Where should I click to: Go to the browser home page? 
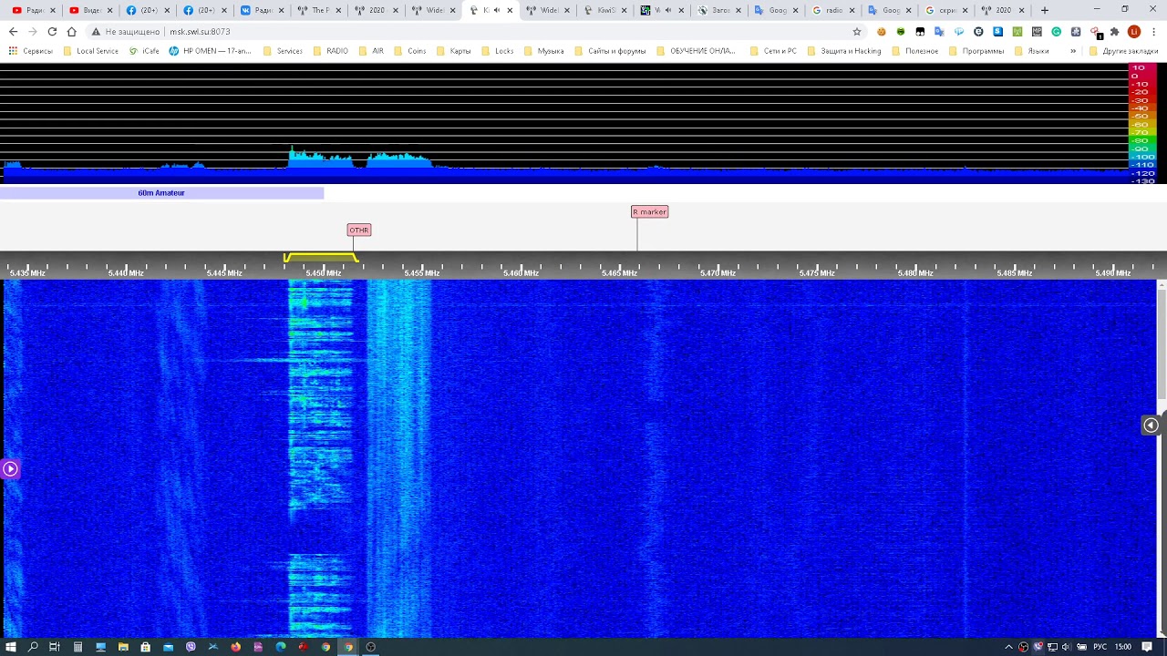[x=72, y=31]
